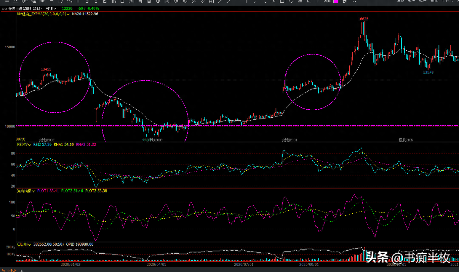Viewport: 459px width, 272px height.
Task: Select the 15-minute period icon
Action: pyautogui.click(x=105, y=1)
